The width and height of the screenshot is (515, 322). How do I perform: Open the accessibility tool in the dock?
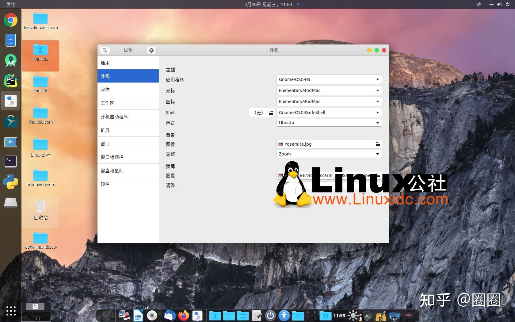[284, 315]
